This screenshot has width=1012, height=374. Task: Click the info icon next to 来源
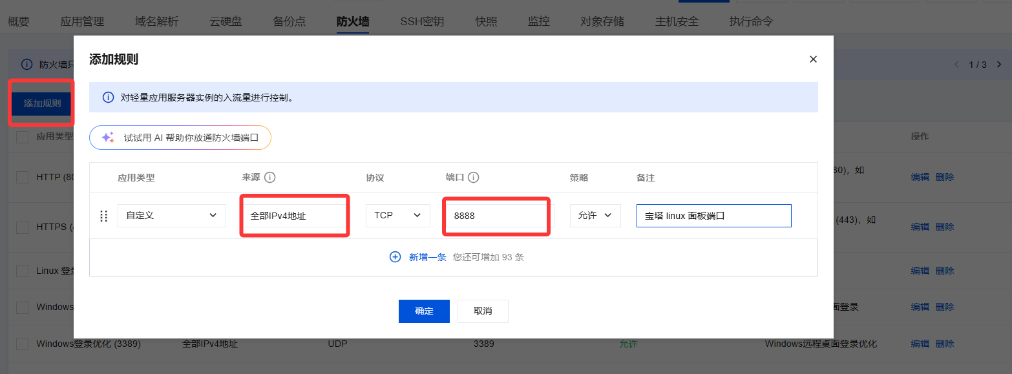tap(270, 178)
